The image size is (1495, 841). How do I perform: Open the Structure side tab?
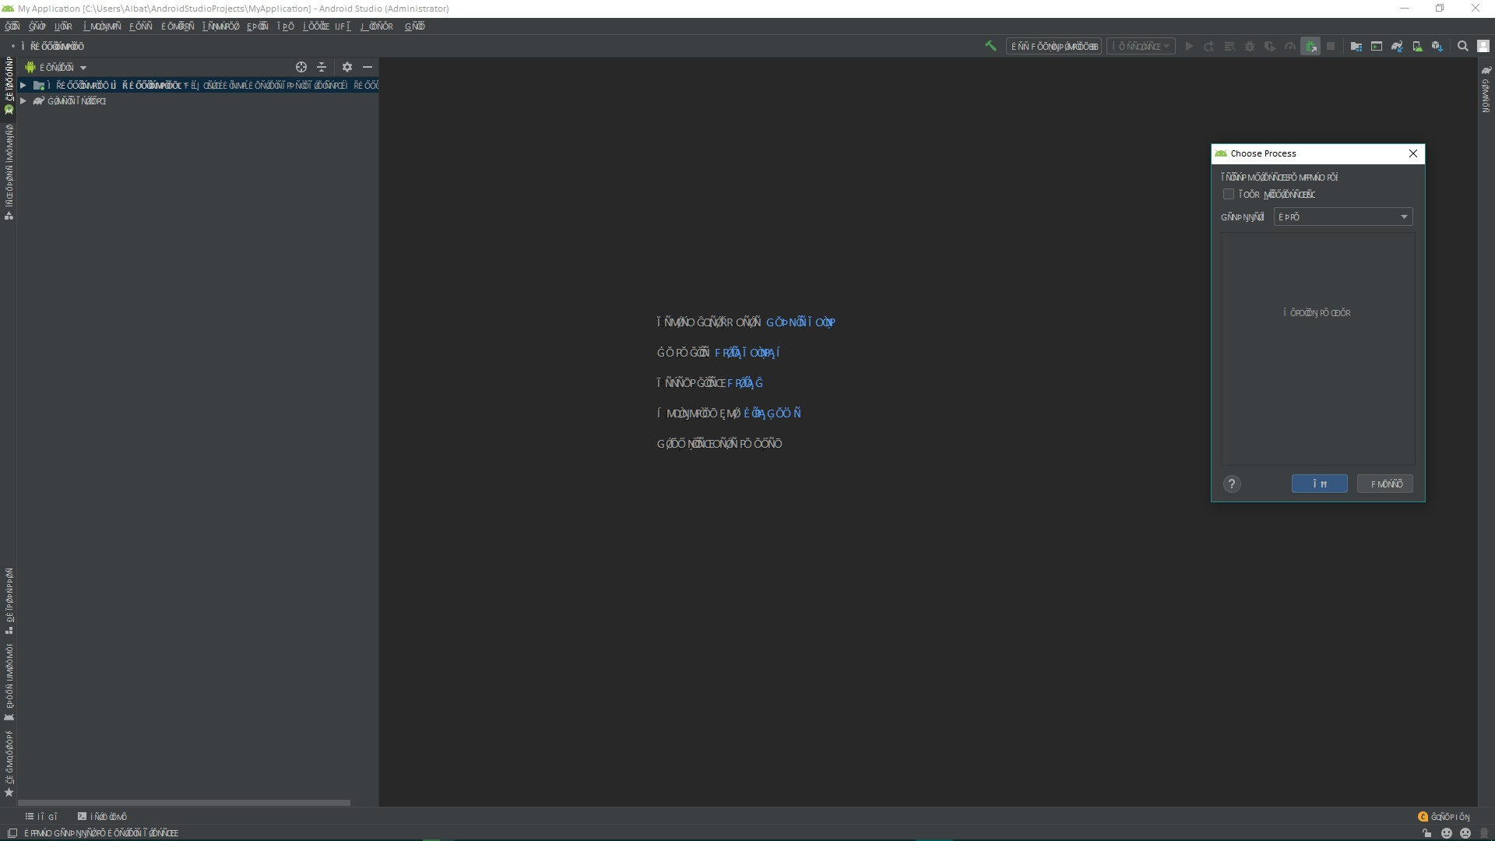coord(9,600)
